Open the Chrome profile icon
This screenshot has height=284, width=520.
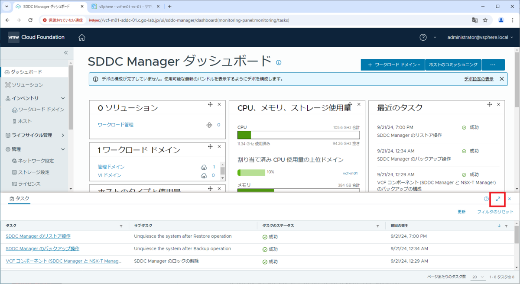[x=501, y=20]
